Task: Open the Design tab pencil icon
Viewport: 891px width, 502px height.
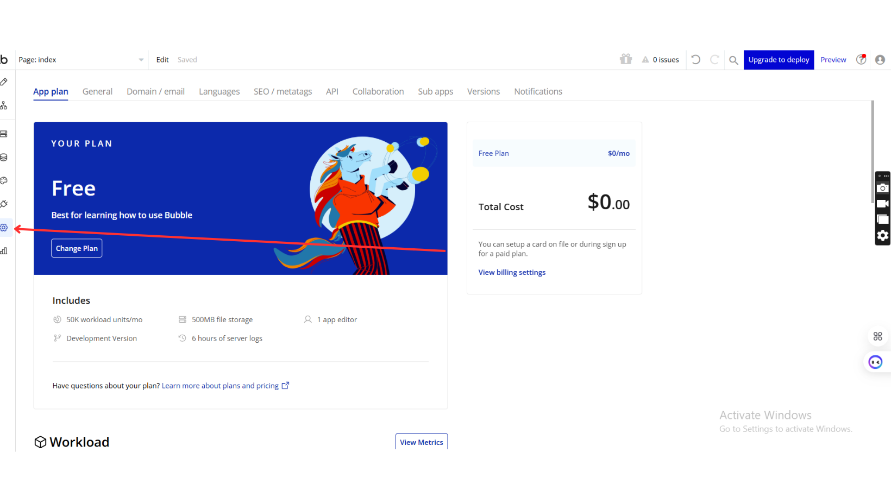Action: [x=4, y=81]
